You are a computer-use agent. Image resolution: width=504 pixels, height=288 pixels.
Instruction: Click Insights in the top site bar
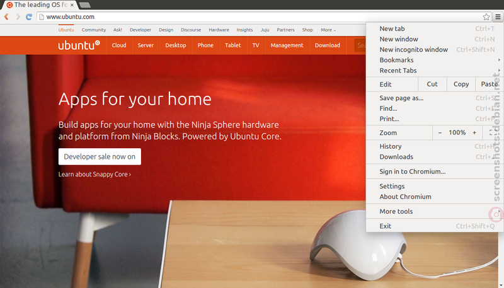[x=244, y=30]
